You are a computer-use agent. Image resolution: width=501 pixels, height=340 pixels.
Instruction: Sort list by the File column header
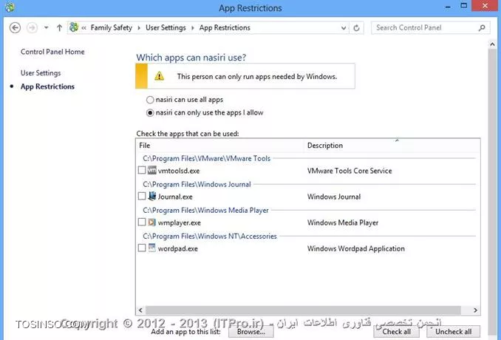coord(219,146)
